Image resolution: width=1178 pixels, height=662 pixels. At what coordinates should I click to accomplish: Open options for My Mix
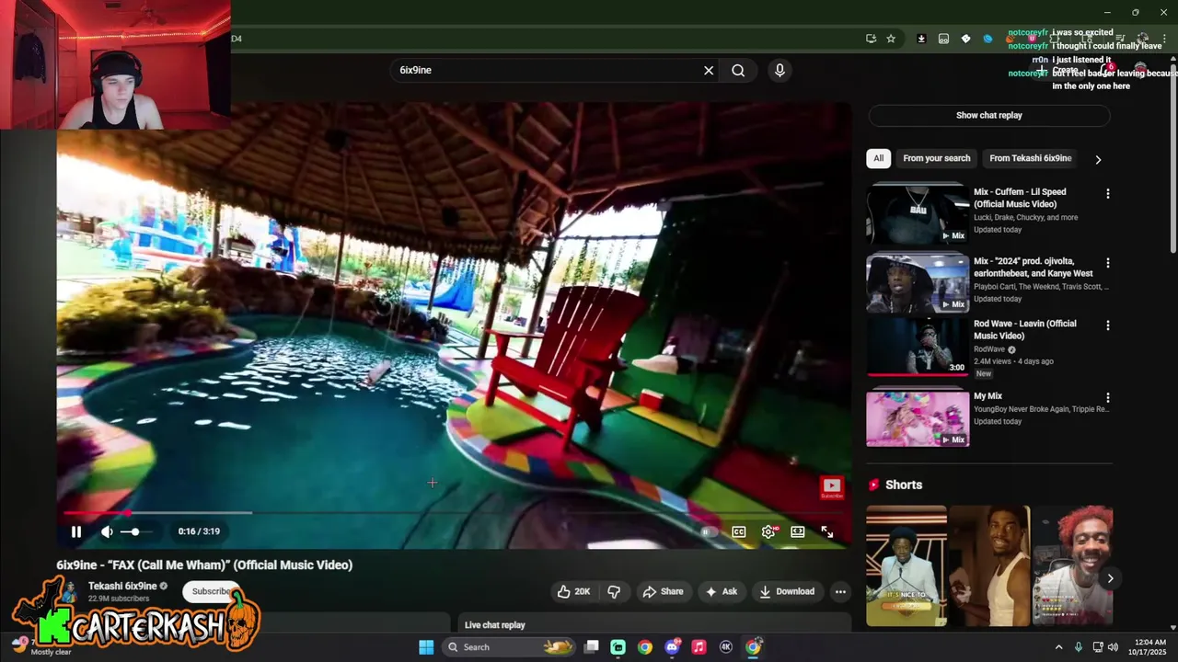(x=1108, y=398)
